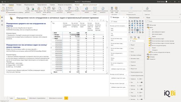Click the filter icon above the matrix

point(101,20)
